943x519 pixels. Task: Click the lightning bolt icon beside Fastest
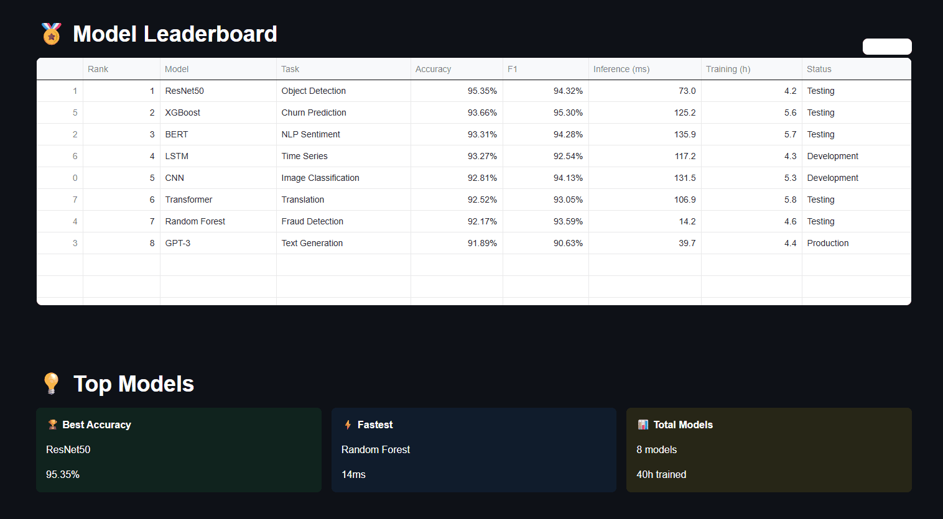[348, 425]
